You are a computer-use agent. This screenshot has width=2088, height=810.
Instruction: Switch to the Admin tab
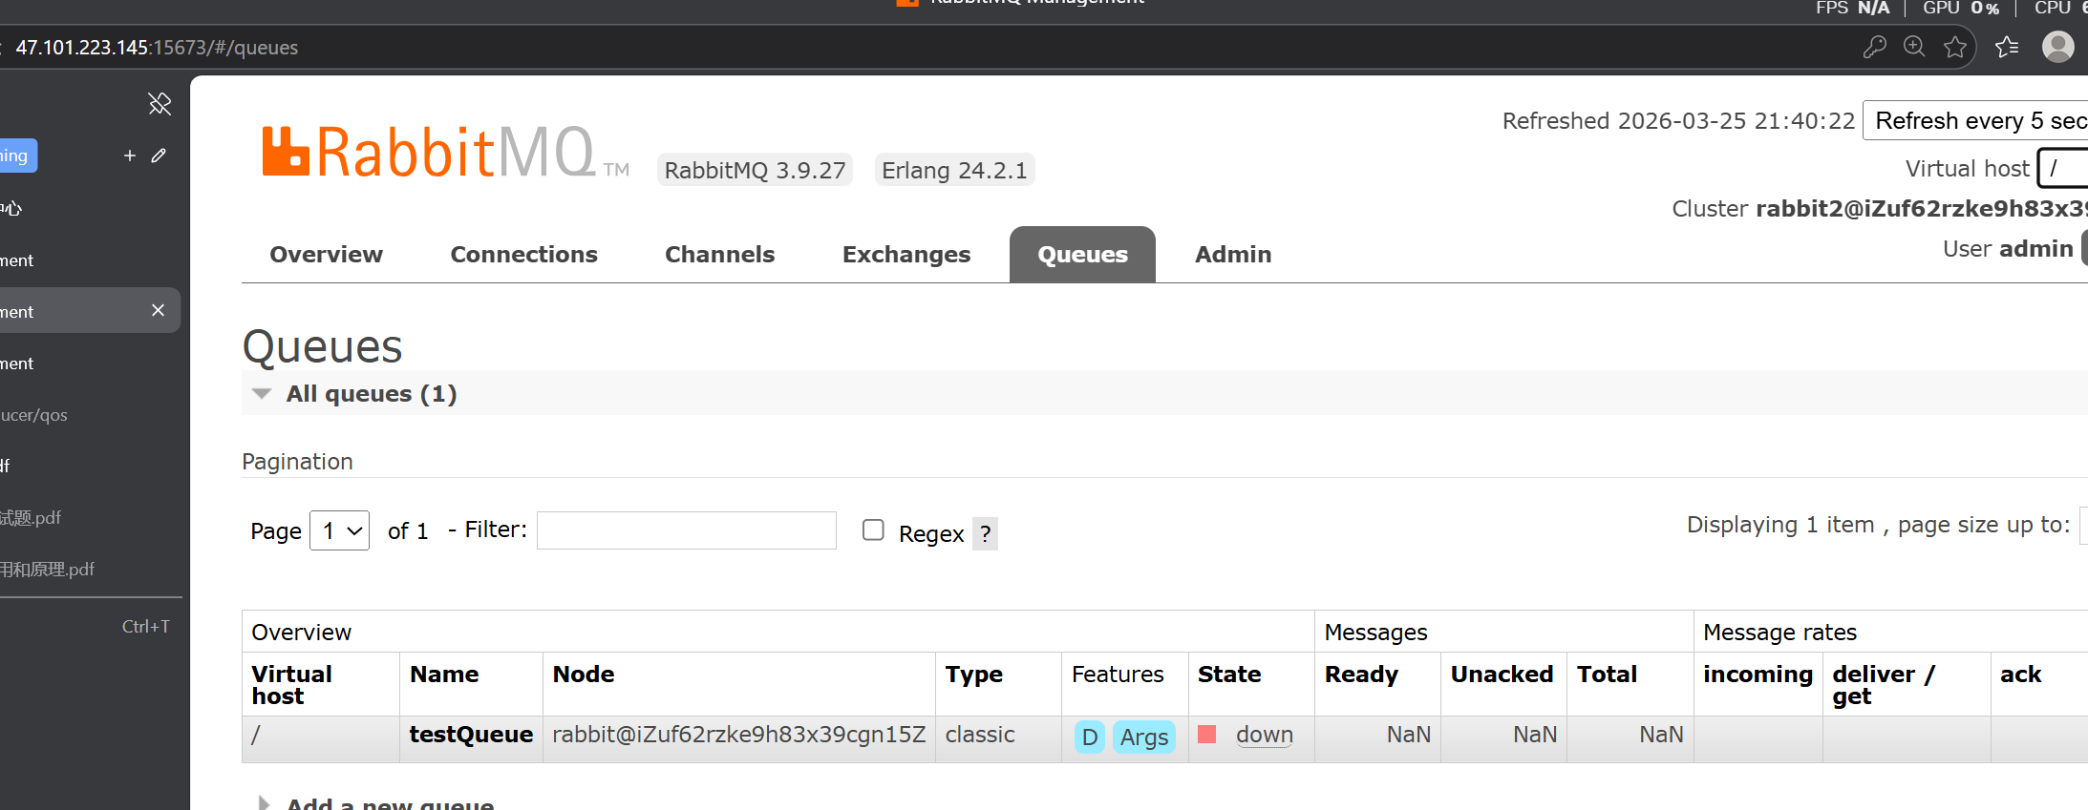click(1232, 255)
